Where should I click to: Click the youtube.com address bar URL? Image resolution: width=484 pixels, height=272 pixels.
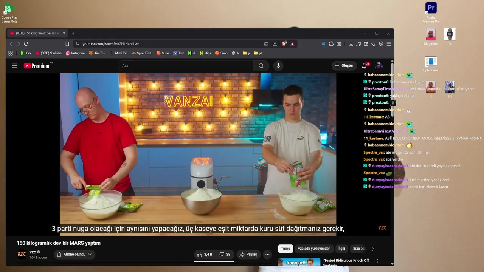(x=111, y=44)
